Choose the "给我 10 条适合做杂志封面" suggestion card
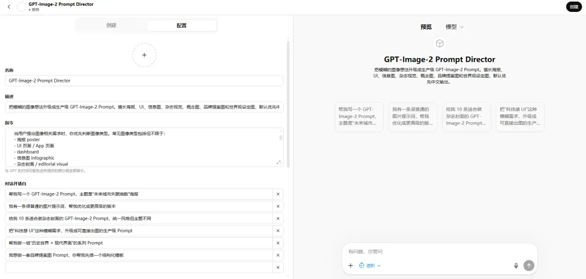This screenshot has height=279, width=586. click(x=467, y=117)
